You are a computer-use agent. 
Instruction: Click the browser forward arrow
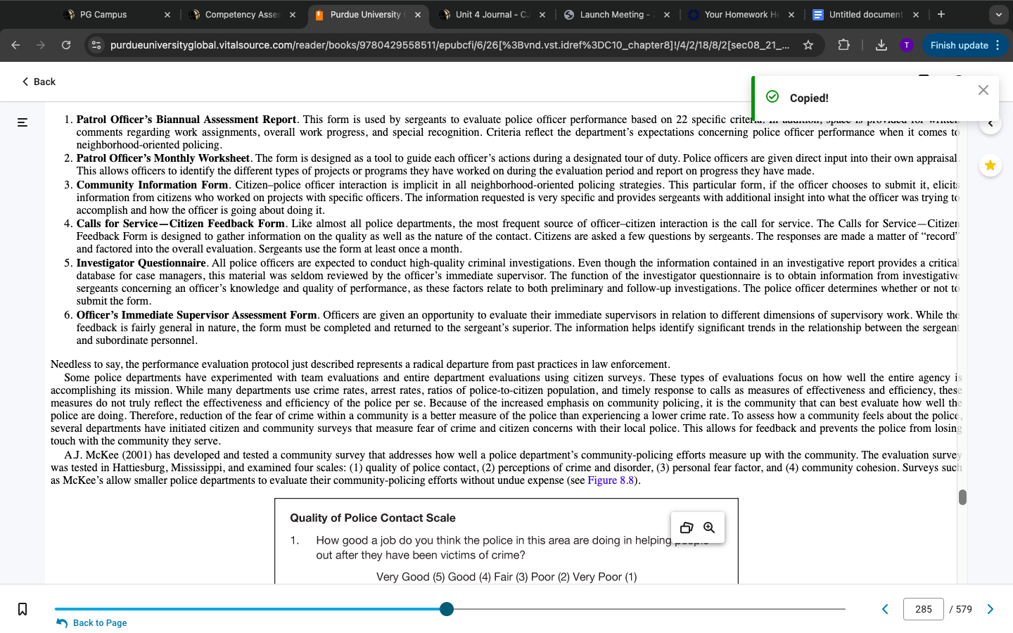[x=41, y=45]
